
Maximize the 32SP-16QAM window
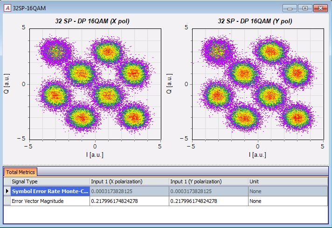pyautogui.click(x=305, y=8)
